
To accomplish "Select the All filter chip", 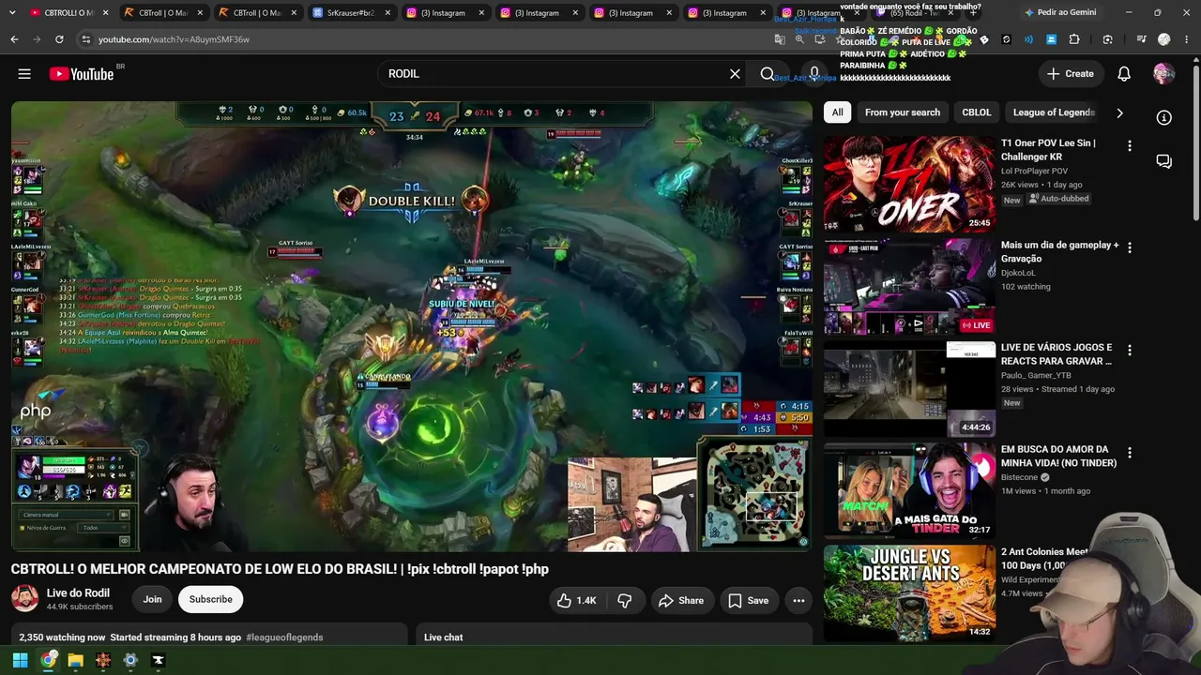I will click(837, 112).
